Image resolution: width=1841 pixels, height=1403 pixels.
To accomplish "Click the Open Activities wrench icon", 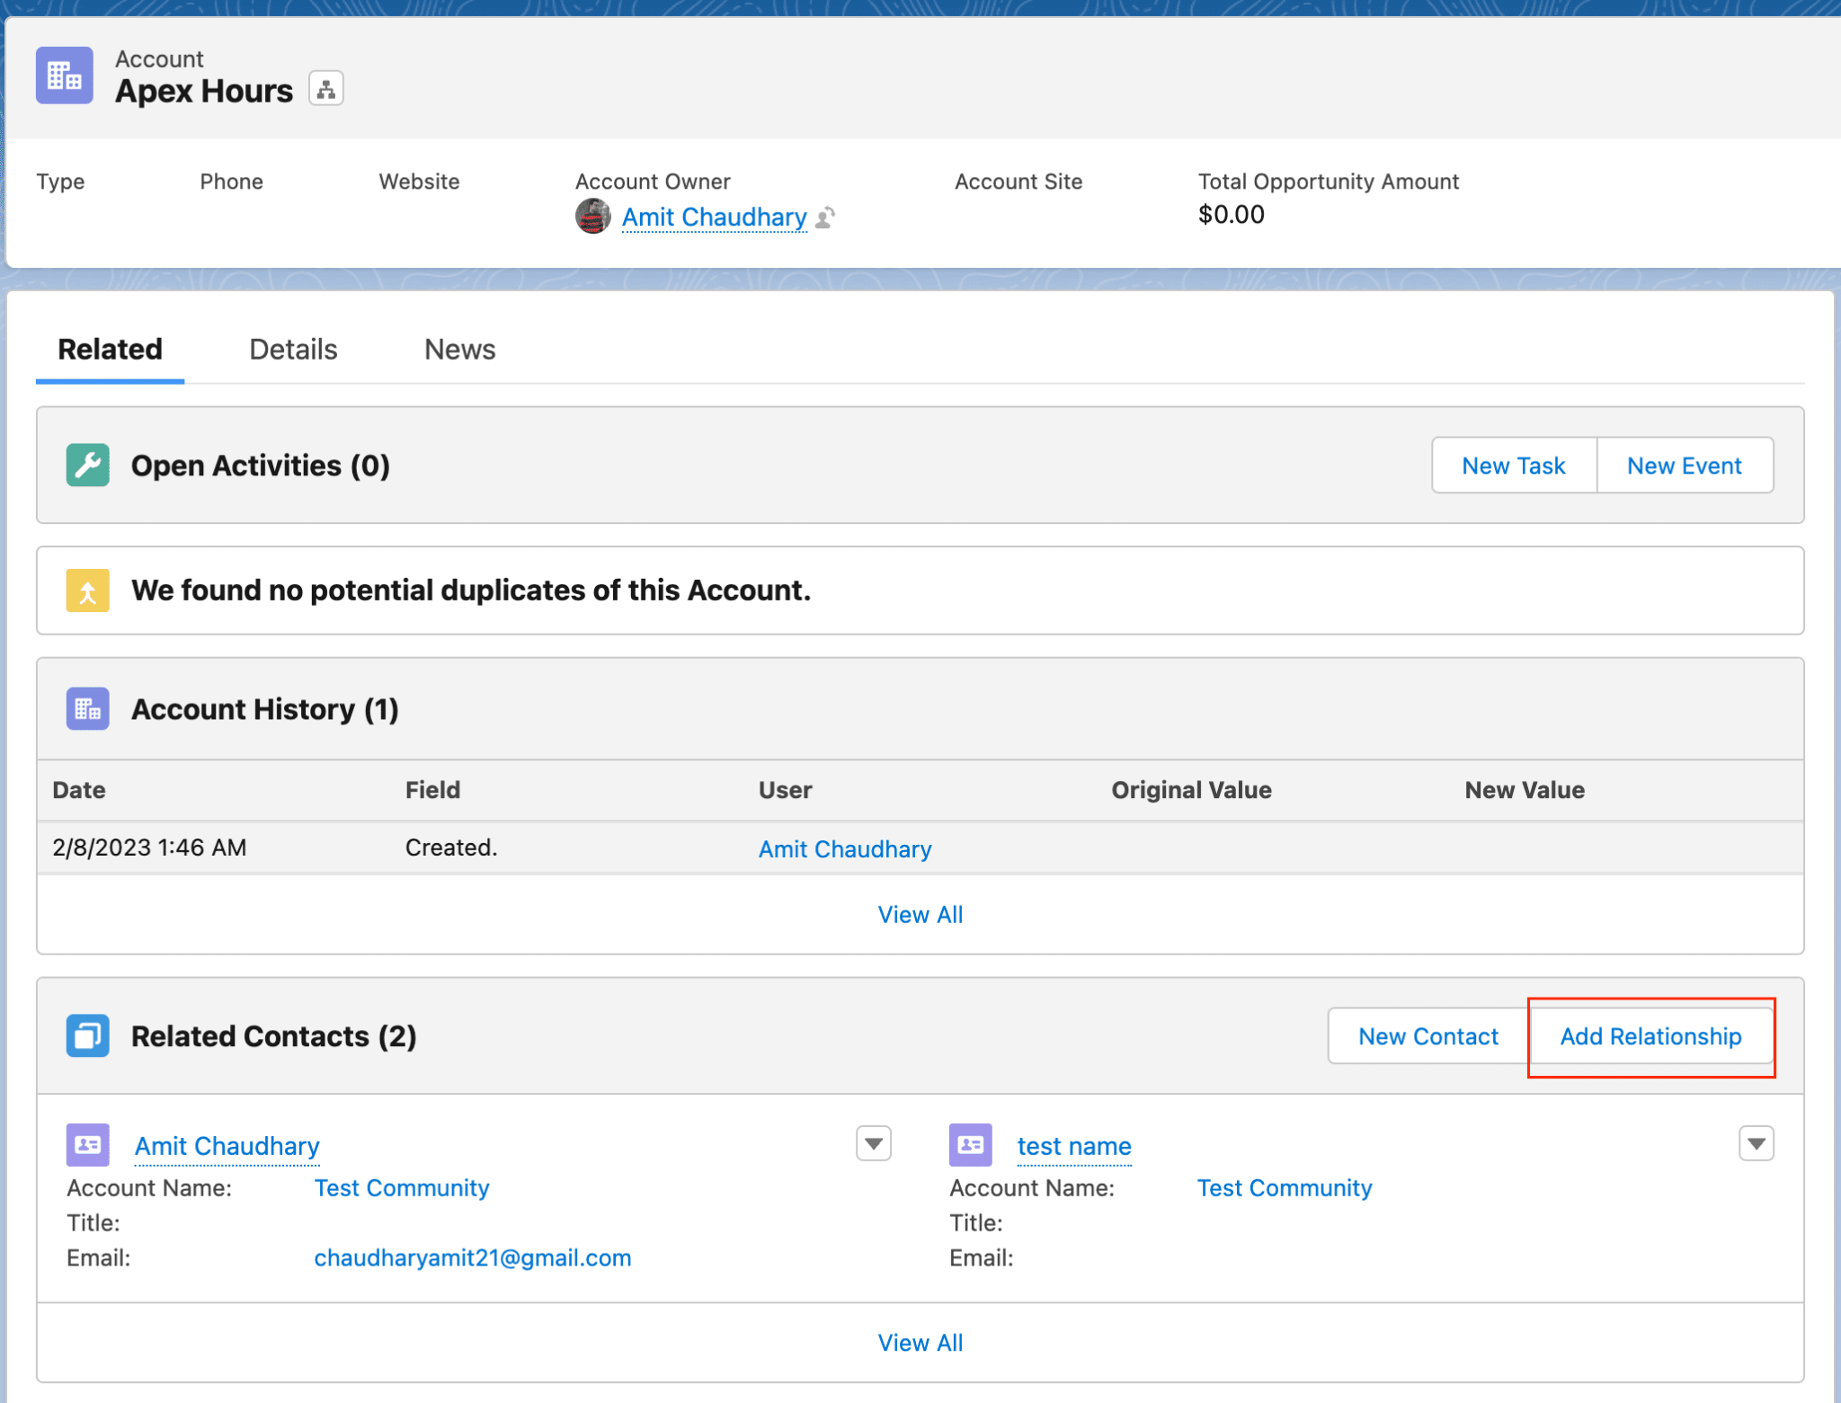I will point(87,465).
